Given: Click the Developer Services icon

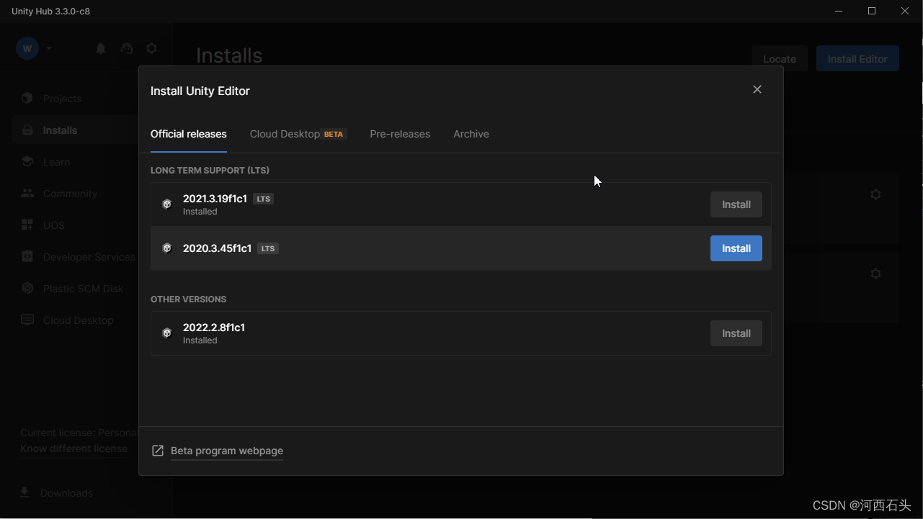Looking at the screenshot, I should pos(27,257).
